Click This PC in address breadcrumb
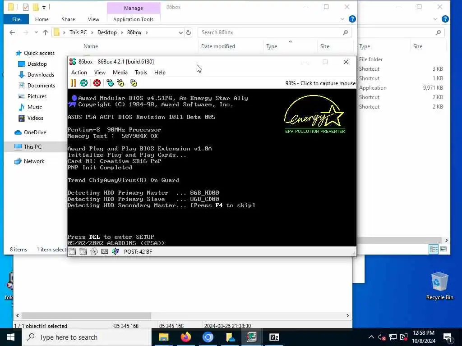462x346 pixels. tap(78, 32)
